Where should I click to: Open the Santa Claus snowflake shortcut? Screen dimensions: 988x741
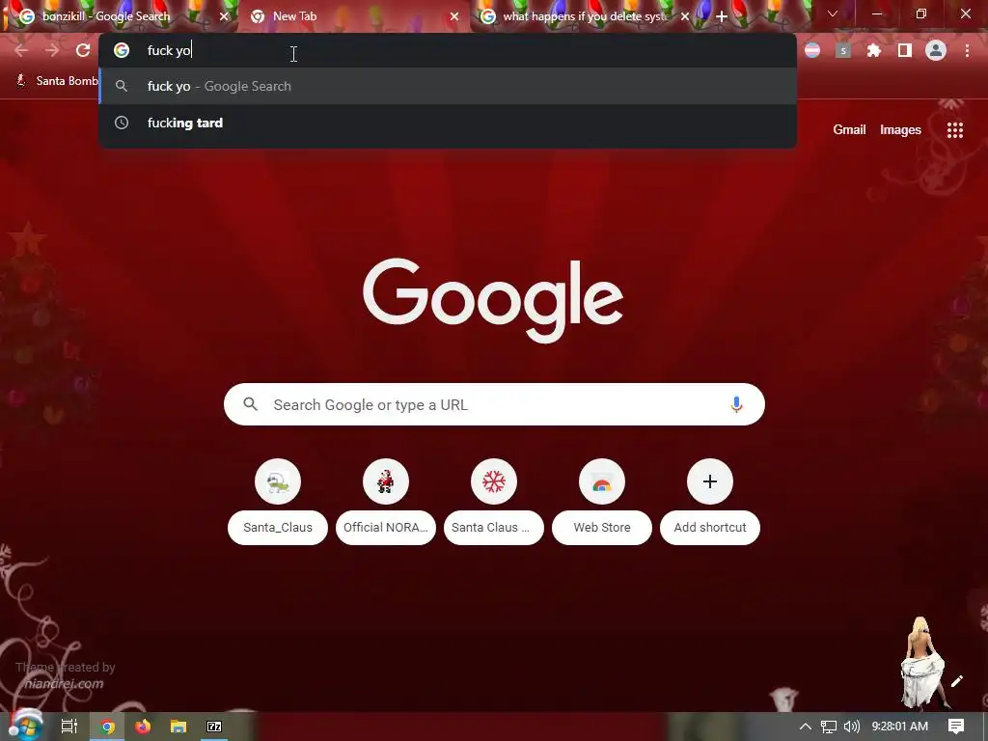pos(494,502)
